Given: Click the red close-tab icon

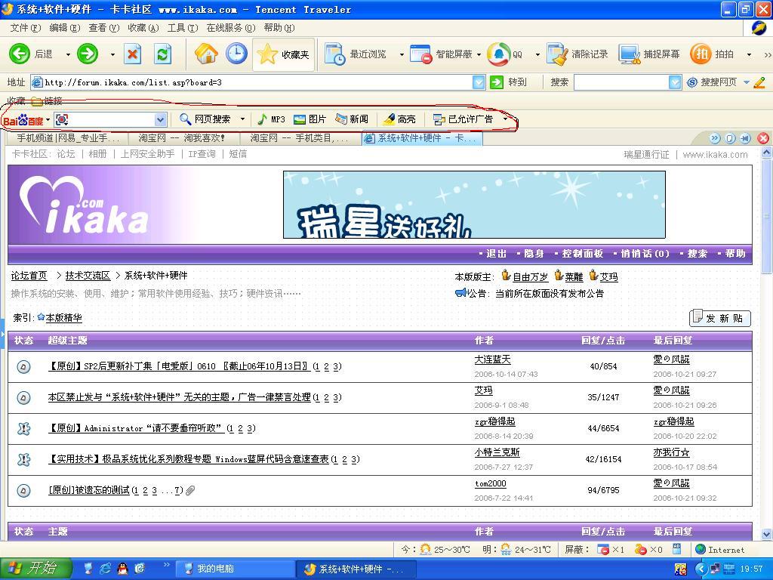Looking at the screenshot, I should [x=762, y=138].
